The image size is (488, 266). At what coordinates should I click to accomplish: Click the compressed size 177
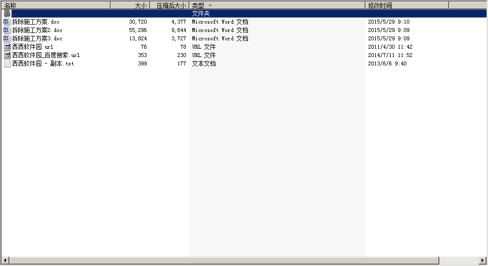(182, 63)
